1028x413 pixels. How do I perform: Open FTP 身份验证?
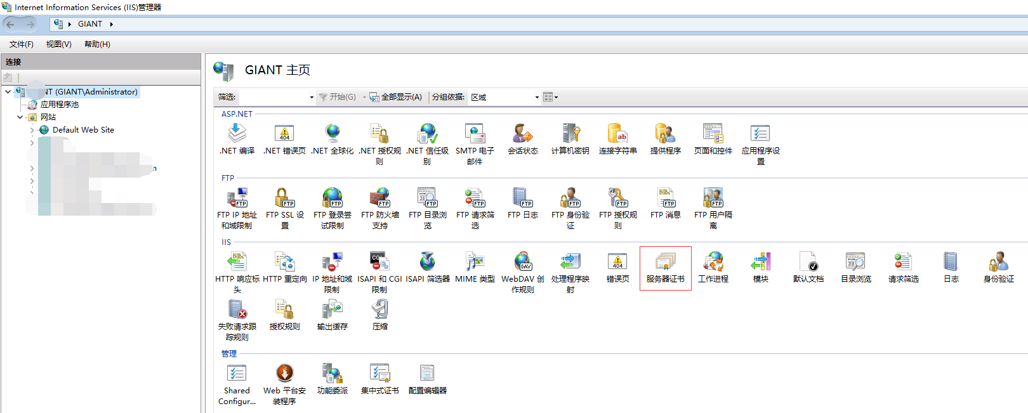(570, 208)
